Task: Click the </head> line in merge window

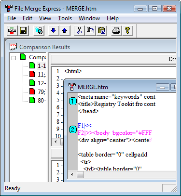Action: [88, 111]
